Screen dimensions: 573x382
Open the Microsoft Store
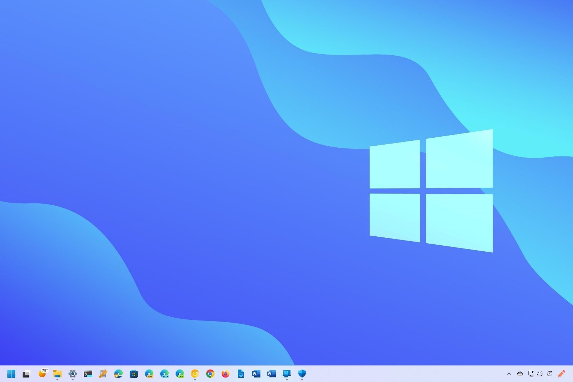[134, 374]
